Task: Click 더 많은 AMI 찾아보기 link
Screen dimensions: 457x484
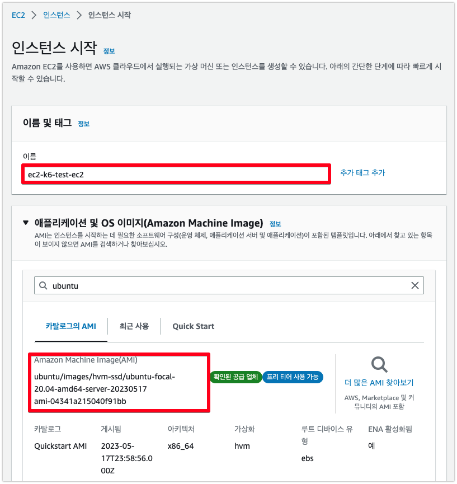Action: pyautogui.click(x=379, y=383)
